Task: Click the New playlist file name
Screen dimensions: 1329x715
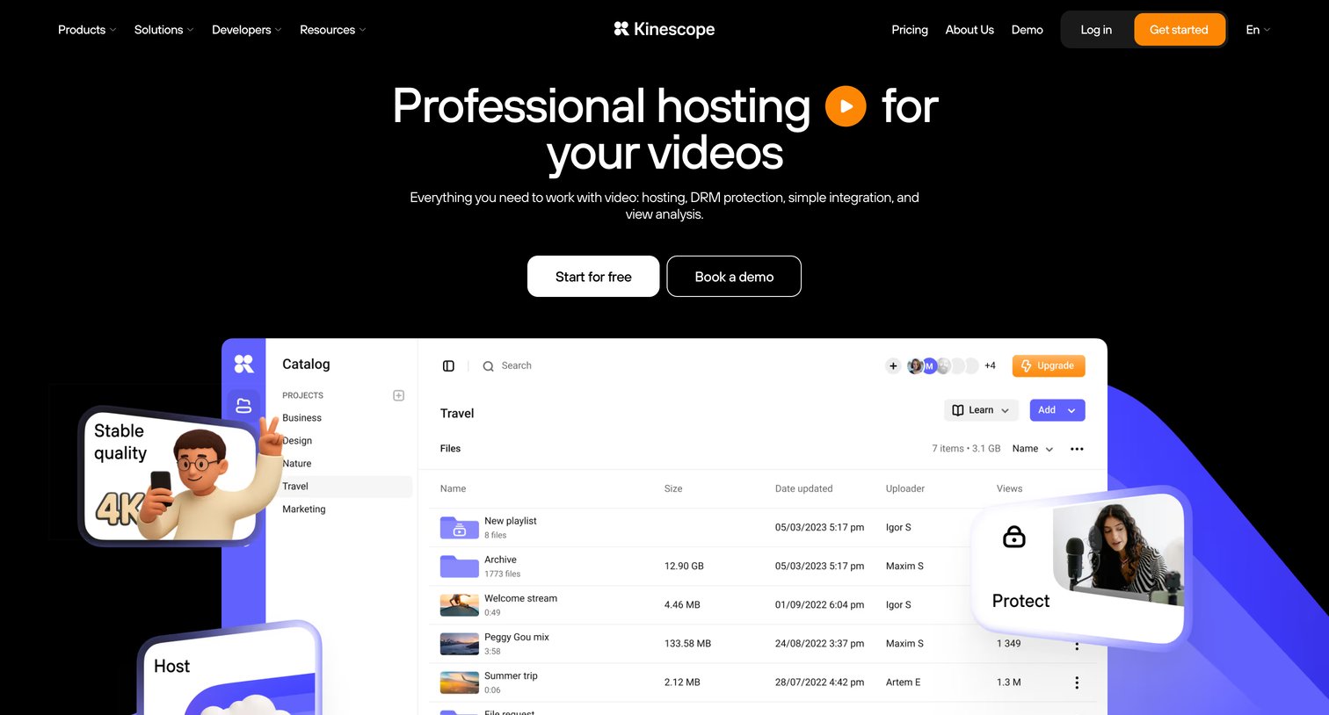Action: (511, 521)
